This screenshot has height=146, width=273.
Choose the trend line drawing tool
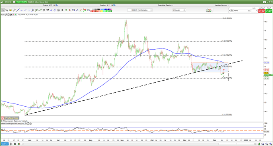[x=18, y=10]
